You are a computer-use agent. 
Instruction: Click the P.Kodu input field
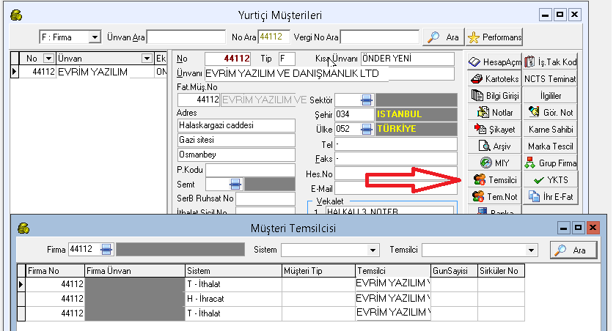point(250,170)
